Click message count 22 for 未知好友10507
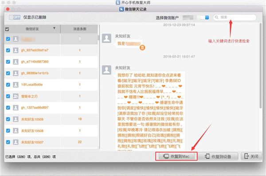 tap(80, 142)
